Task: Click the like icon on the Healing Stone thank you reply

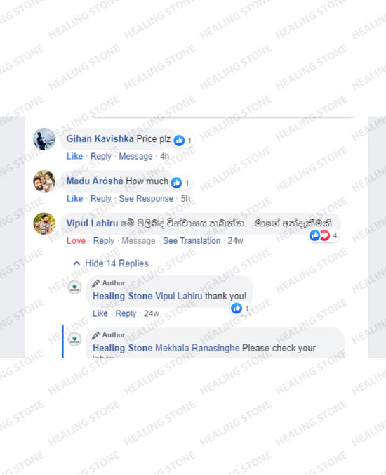Action: click(x=237, y=308)
